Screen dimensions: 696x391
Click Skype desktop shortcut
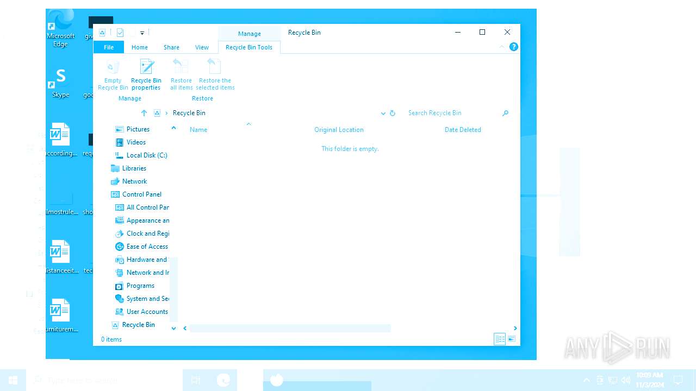click(x=60, y=83)
